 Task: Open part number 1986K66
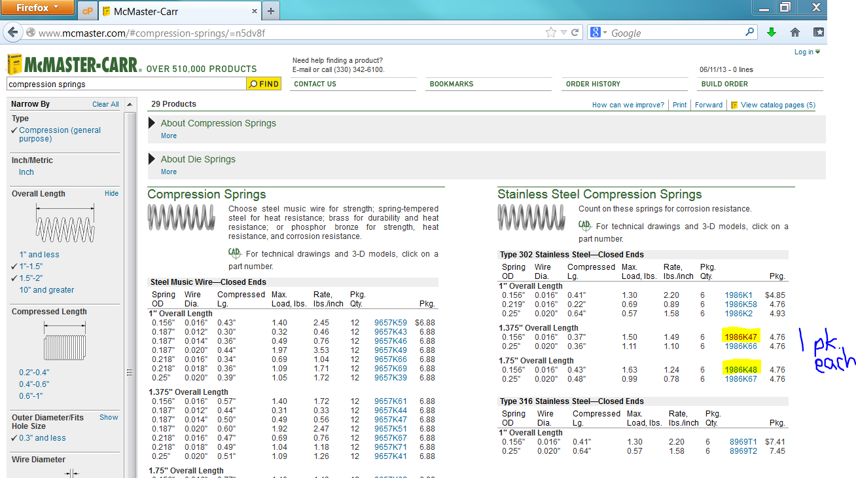[x=741, y=346]
